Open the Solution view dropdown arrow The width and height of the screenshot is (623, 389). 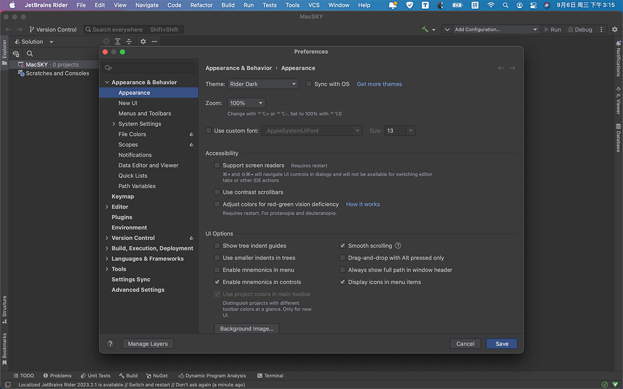[x=51, y=42]
